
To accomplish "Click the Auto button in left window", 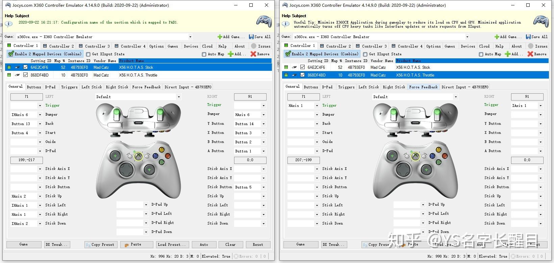I will [204, 245].
